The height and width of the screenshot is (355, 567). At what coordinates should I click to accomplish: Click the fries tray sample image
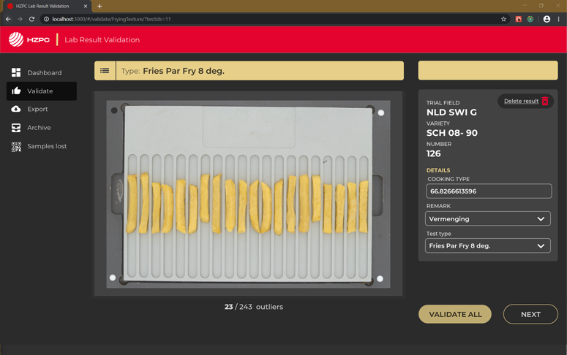(248, 194)
